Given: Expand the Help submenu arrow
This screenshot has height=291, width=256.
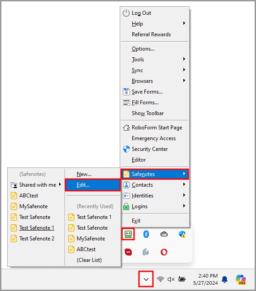Looking at the screenshot, I should click(184, 23).
